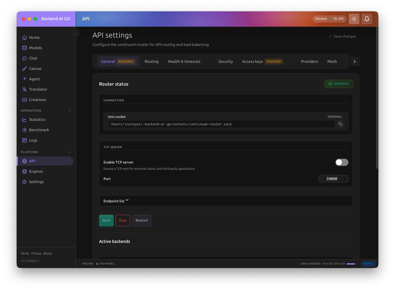Click the Chat bubble icon in sidebar
395x290 pixels.
(24, 58)
